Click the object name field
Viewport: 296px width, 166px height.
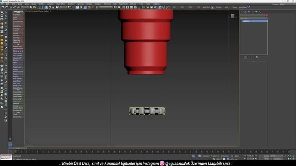[253, 15]
